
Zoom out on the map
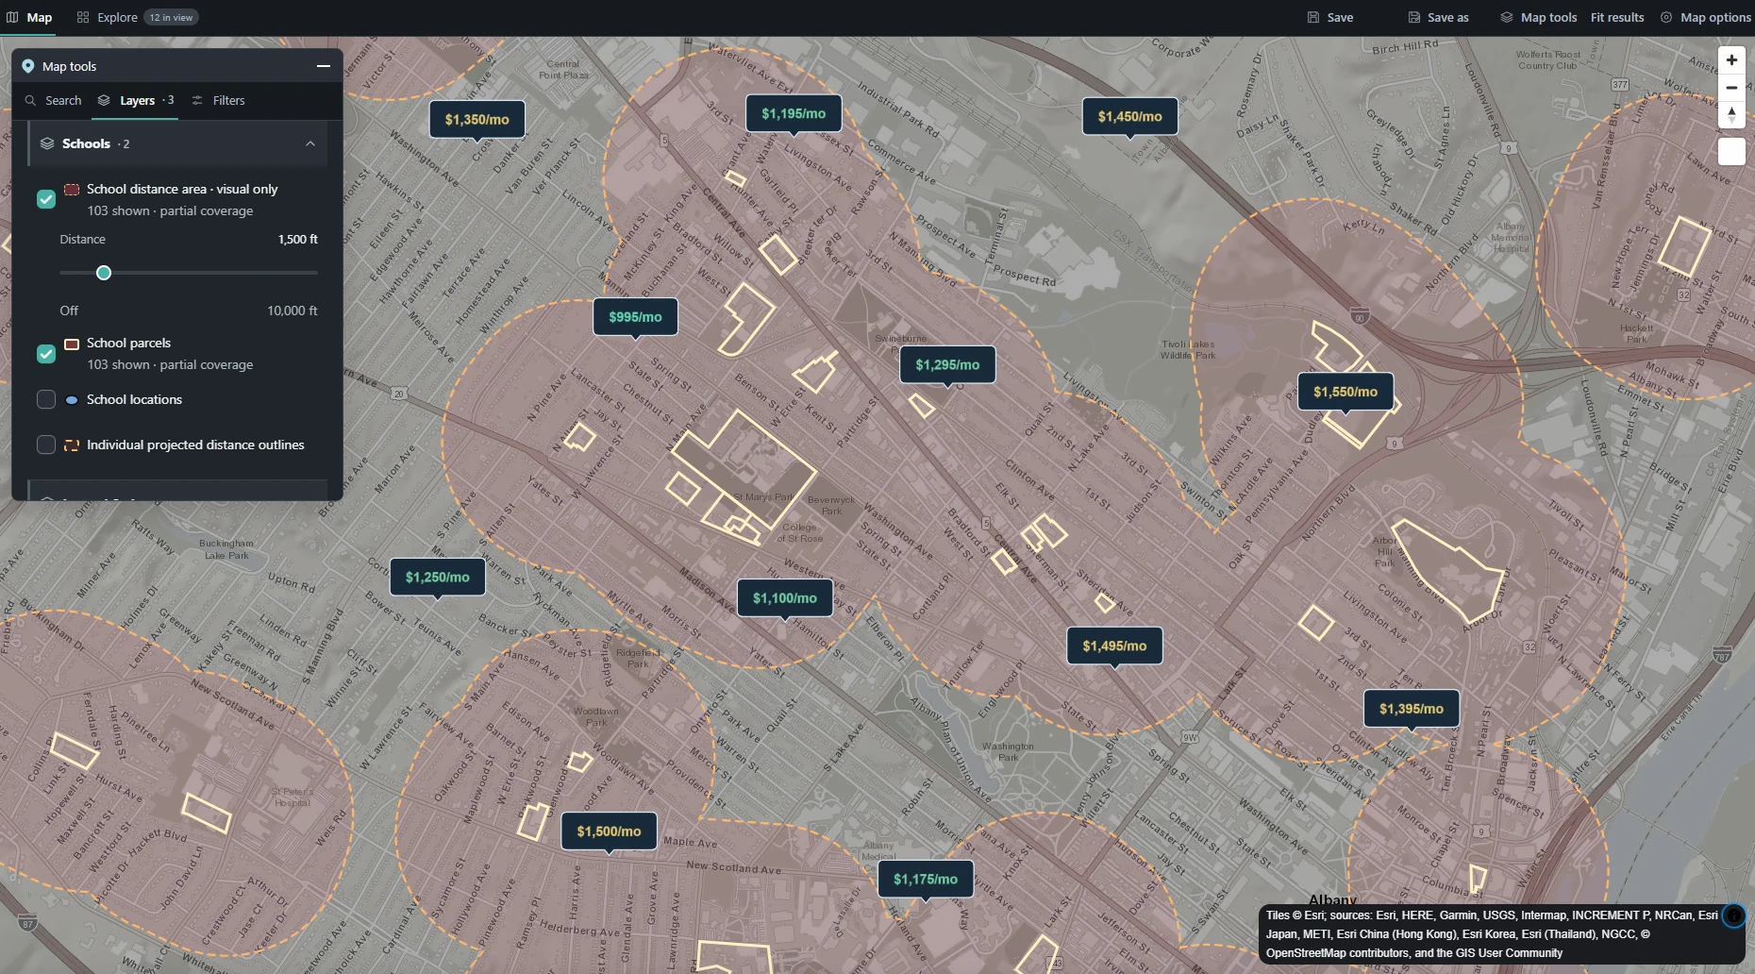click(x=1731, y=88)
